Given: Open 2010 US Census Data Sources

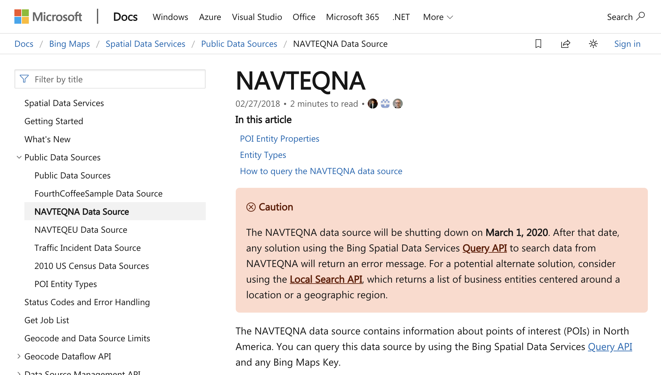Looking at the screenshot, I should tap(92, 266).
